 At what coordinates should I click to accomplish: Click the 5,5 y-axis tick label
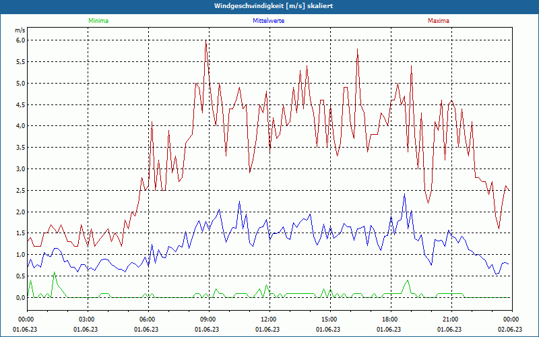(x=20, y=62)
